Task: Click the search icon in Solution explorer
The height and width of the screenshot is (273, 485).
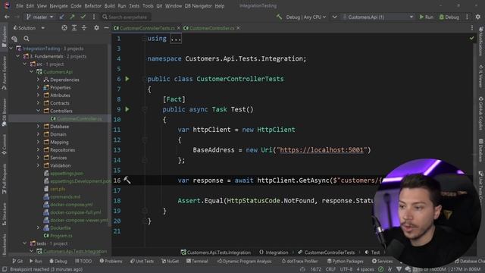Action: click(27, 39)
